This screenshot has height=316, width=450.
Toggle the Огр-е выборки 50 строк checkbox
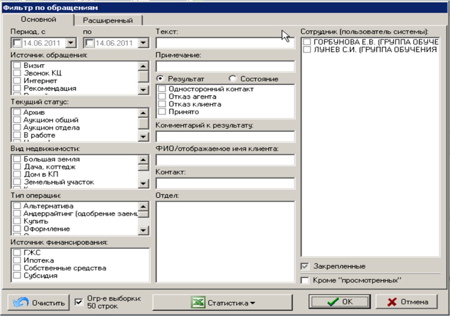click(x=78, y=302)
